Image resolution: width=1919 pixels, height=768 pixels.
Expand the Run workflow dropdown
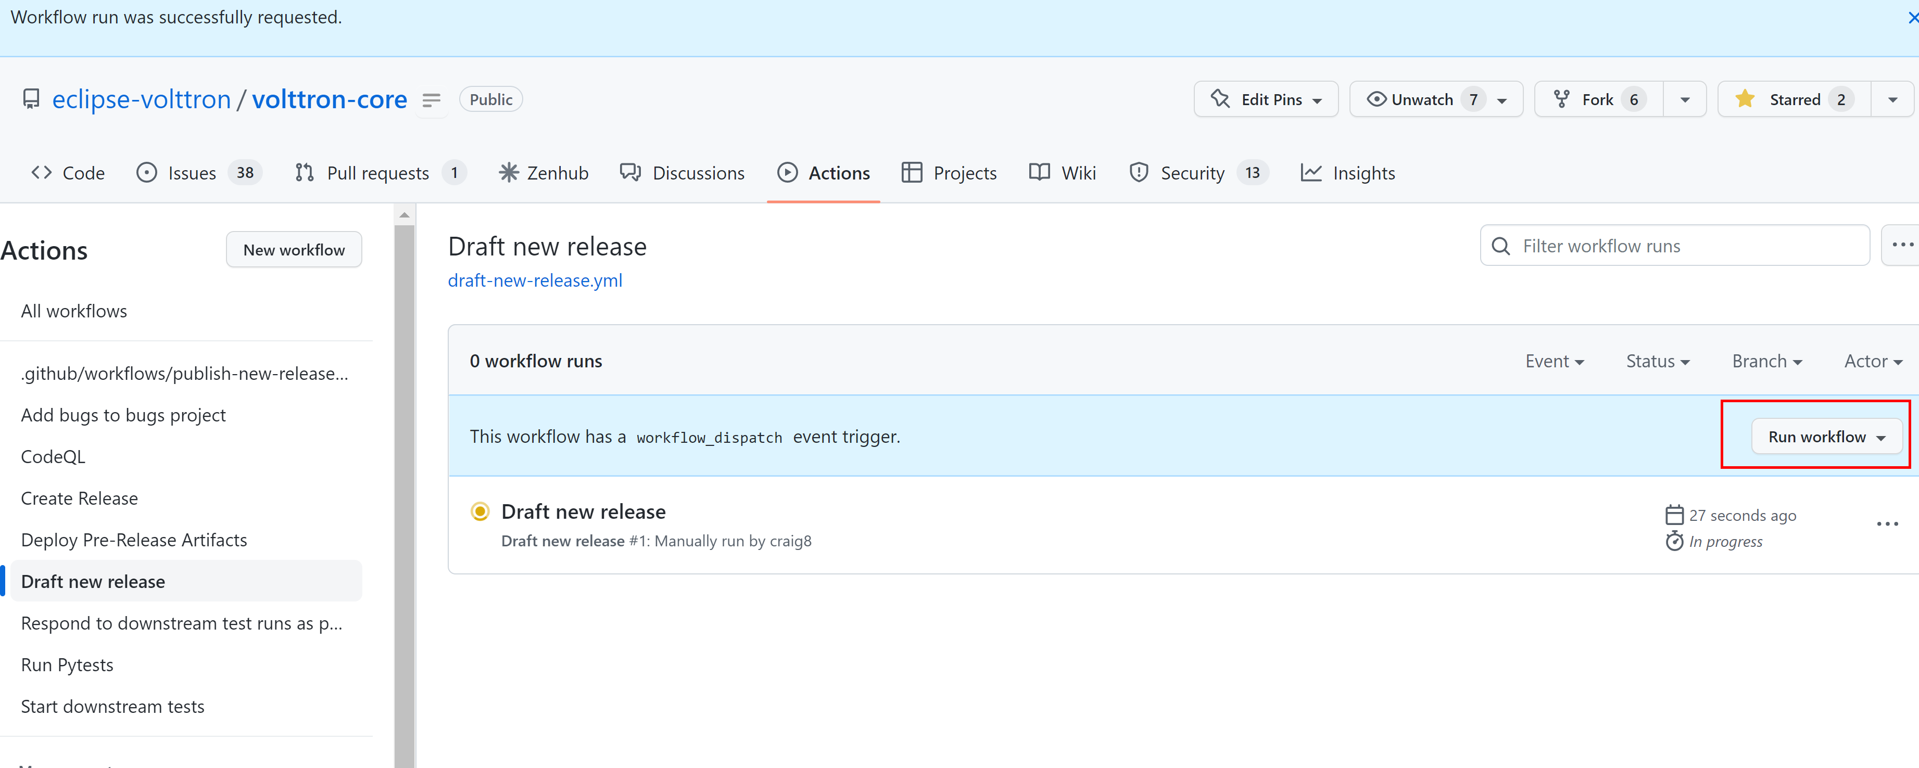click(x=1826, y=437)
